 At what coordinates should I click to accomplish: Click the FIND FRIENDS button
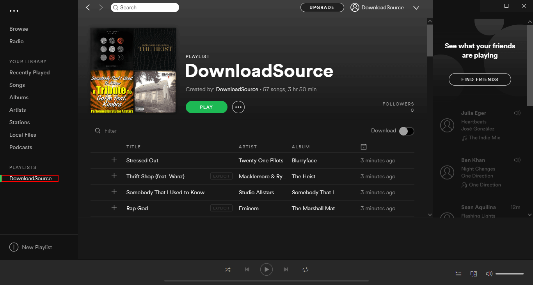[x=480, y=79]
